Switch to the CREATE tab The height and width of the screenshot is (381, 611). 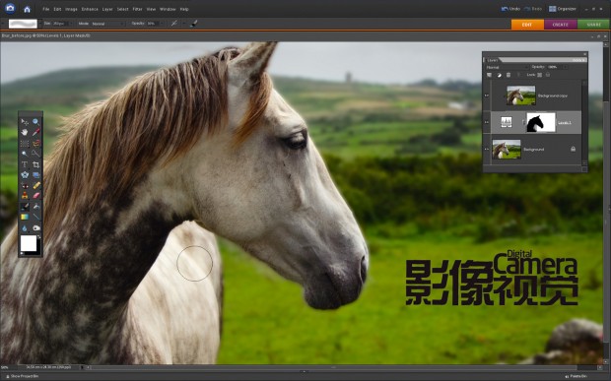coord(561,25)
